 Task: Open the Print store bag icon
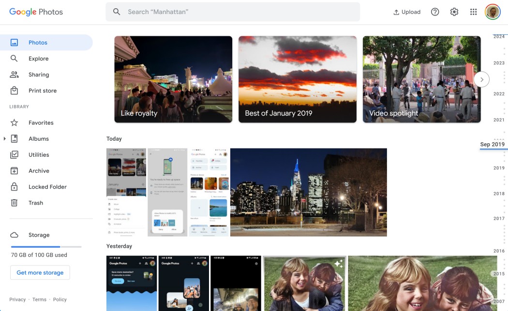coord(14,90)
